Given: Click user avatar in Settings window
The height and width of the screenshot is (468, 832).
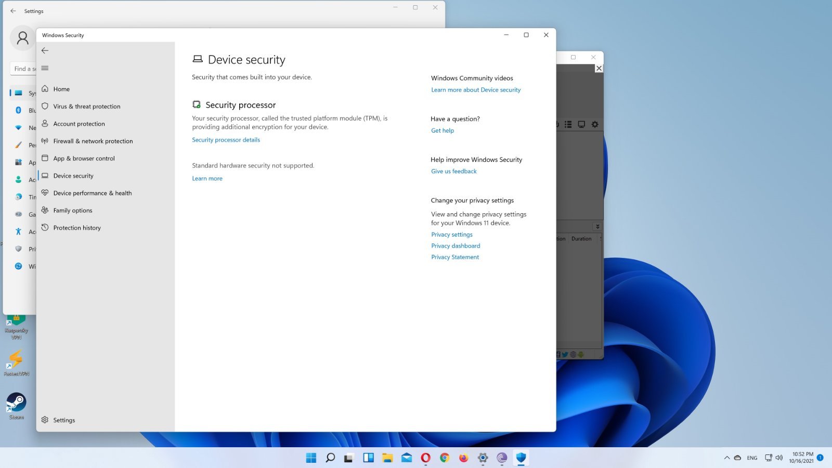Looking at the screenshot, I should [x=22, y=38].
